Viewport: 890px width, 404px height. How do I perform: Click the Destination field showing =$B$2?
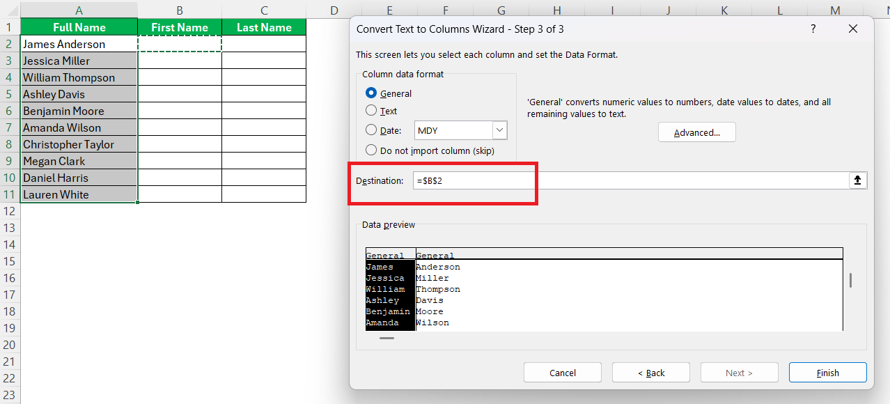tap(630, 180)
